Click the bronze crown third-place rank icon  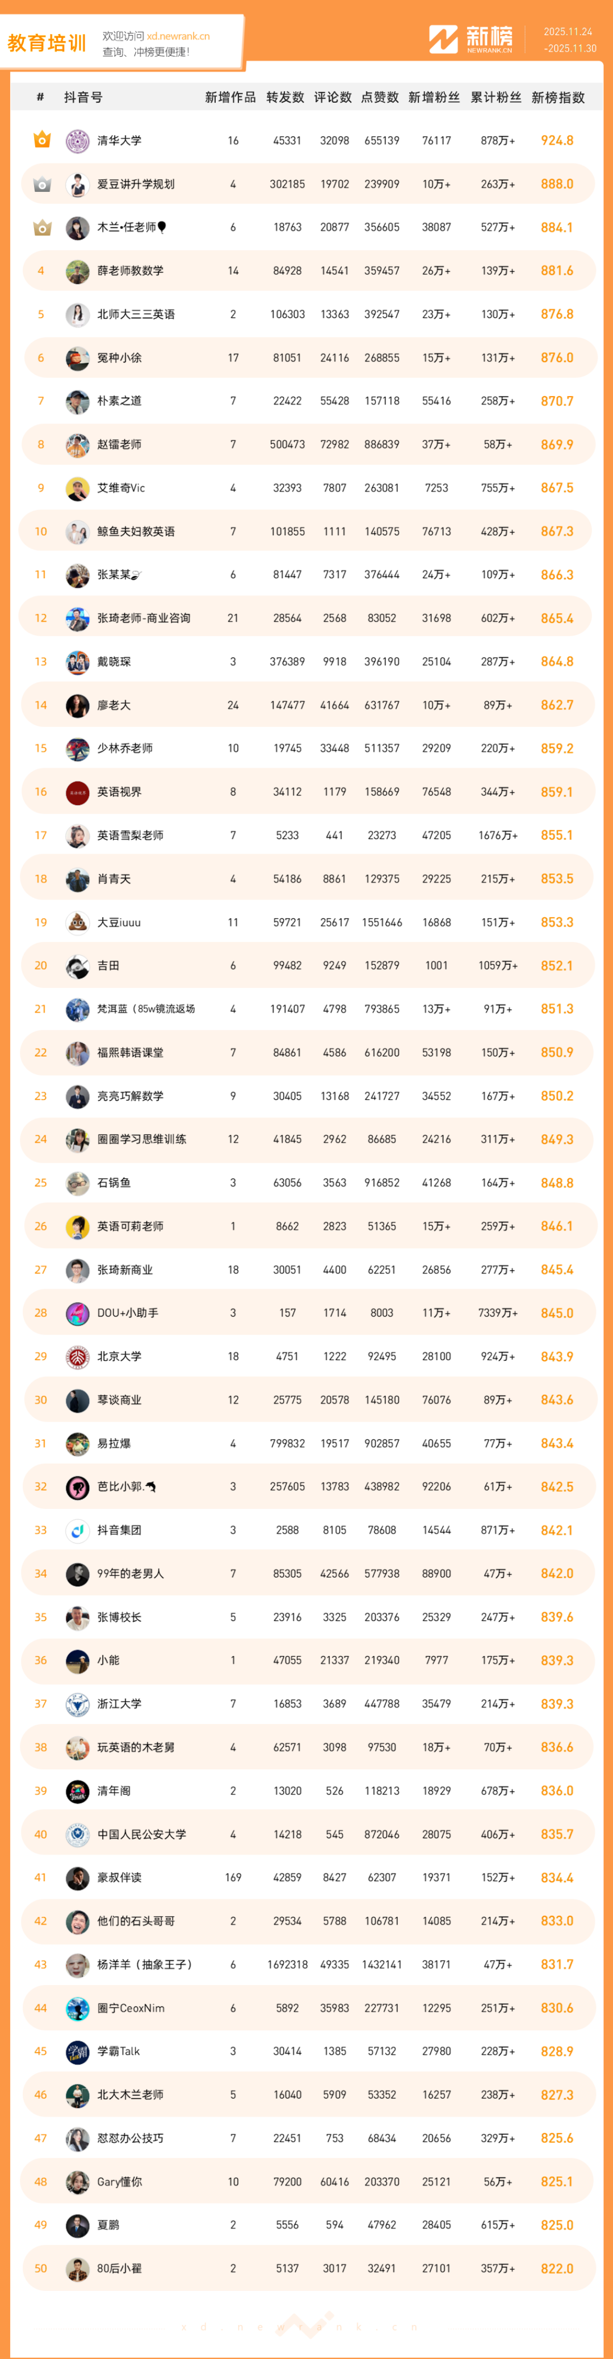(41, 227)
